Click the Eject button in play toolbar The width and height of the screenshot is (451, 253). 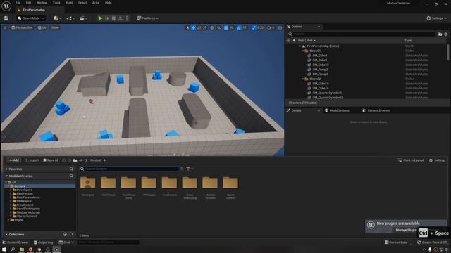click(121, 18)
